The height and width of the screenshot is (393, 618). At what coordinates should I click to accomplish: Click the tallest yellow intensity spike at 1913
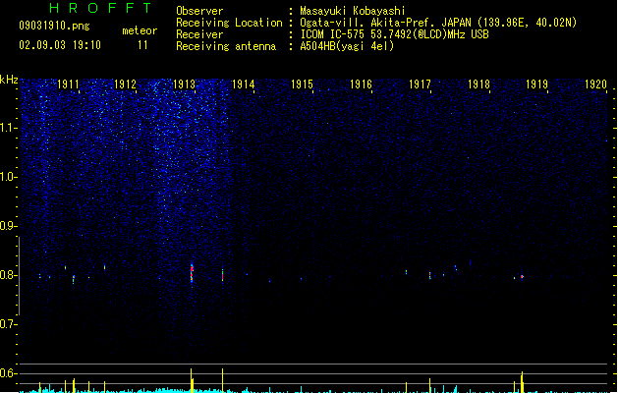(192, 380)
